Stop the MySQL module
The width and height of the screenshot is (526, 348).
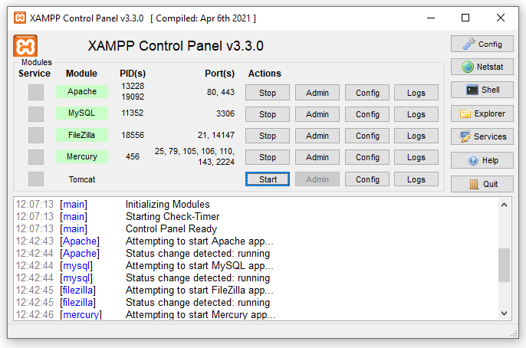click(x=268, y=114)
